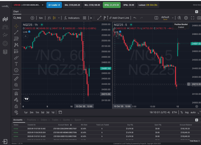Open the people group icon in sidebar

click(x=5, y=27)
